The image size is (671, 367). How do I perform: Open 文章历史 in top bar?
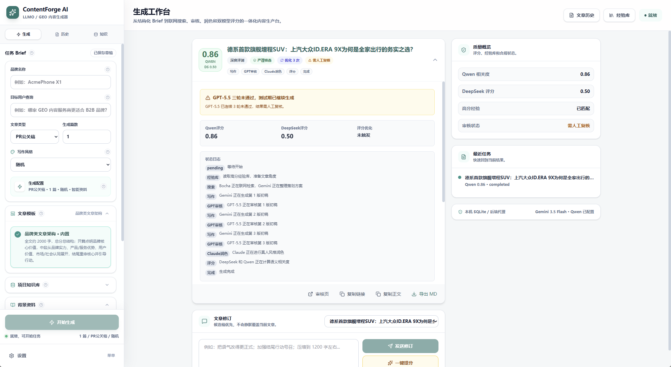point(582,15)
